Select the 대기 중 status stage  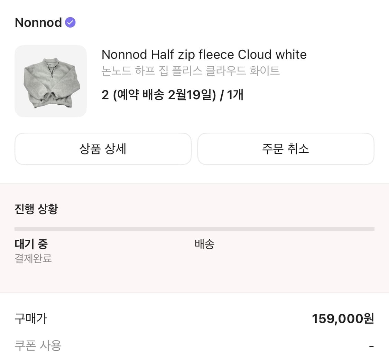click(x=31, y=244)
